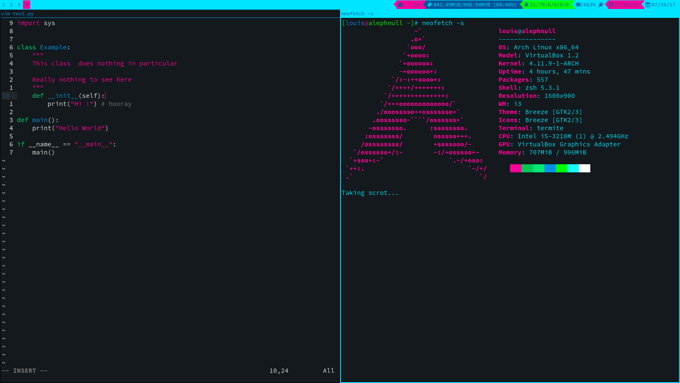Focus the 'neofetch -s' terminal title

pos(357,14)
